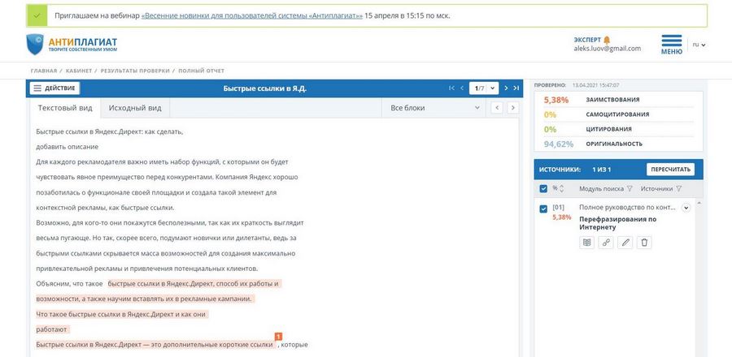
Task: Go to the previous page in the header pager
Action: (x=462, y=88)
